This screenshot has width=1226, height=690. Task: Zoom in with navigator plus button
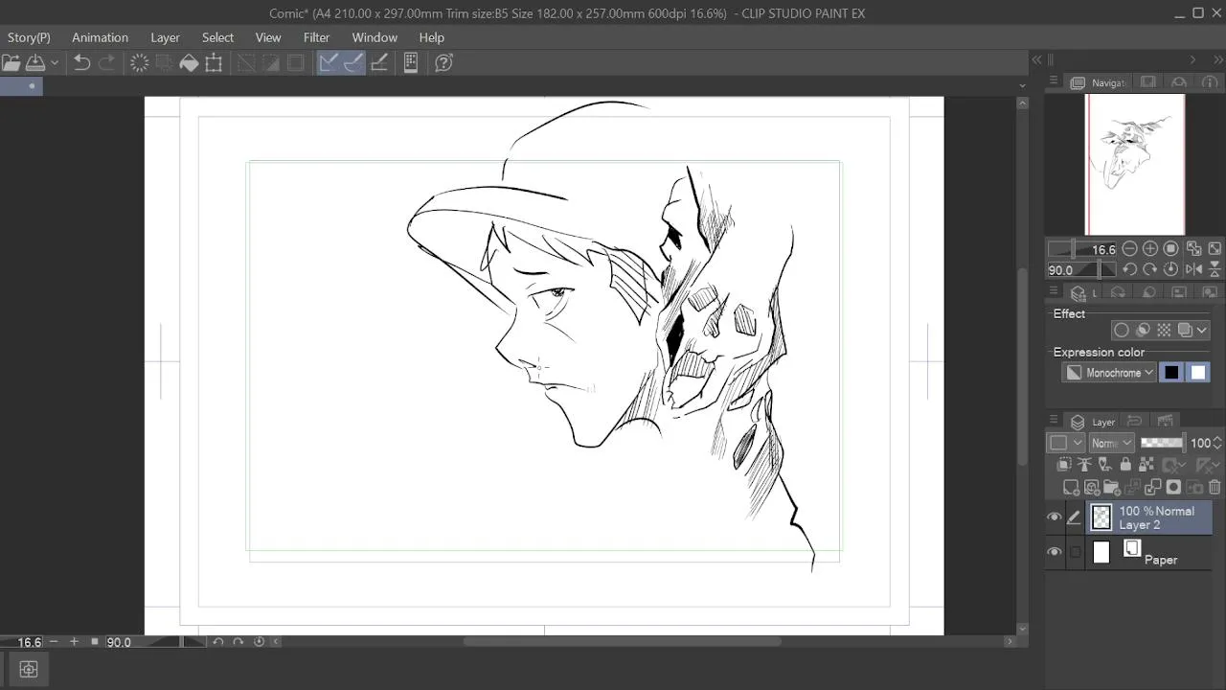point(1150,249)
